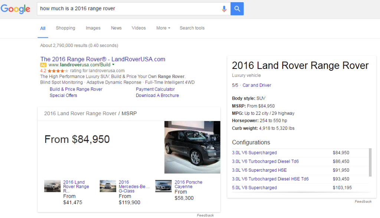Open Search tools
Image resolution: width=380 pixels, height=218 pixels.
192,28
